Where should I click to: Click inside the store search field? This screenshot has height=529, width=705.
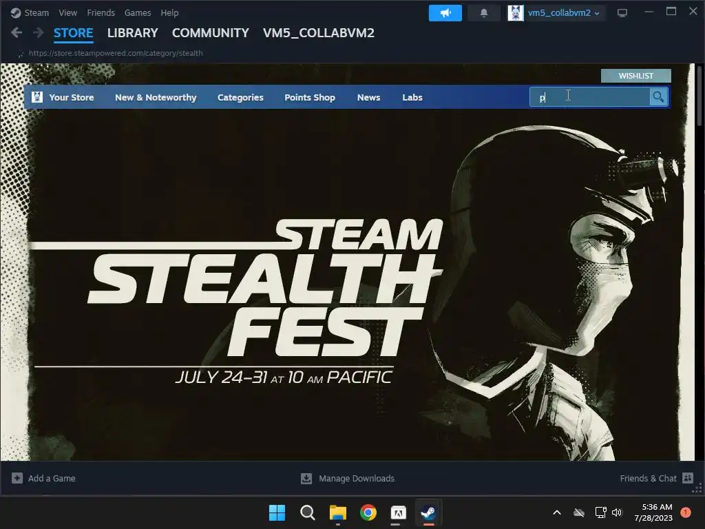(x=589, y=96)
